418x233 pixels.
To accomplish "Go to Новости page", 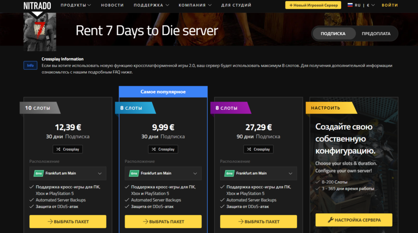I will coord(112,5).
